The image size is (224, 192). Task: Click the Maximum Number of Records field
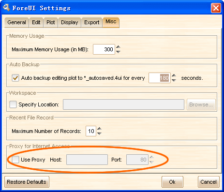(91, 131)
